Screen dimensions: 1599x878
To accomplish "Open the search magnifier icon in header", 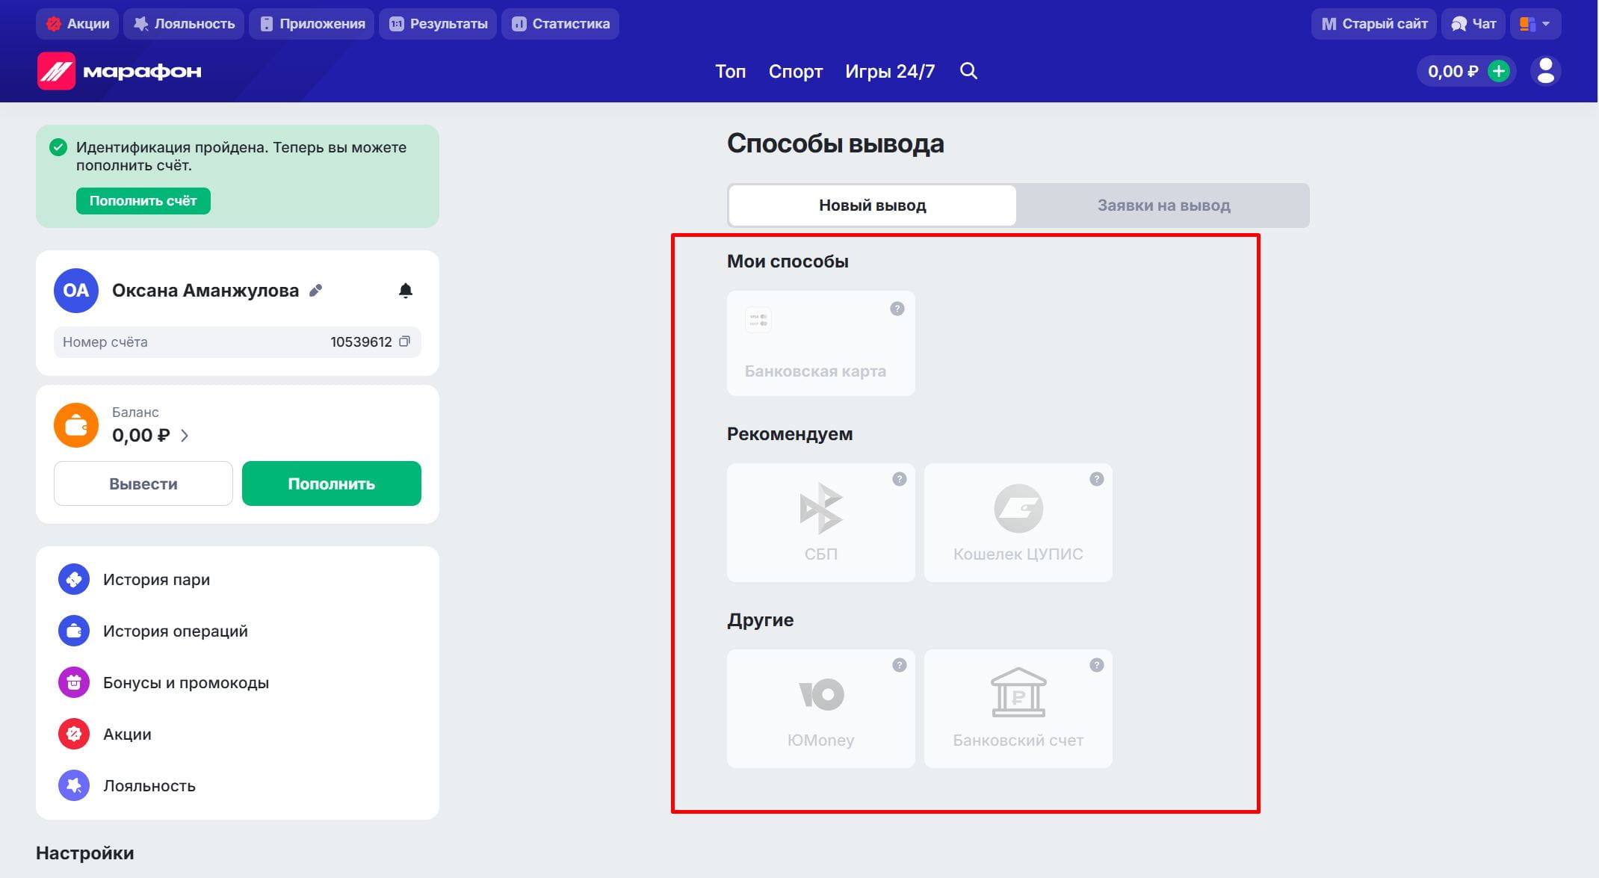I will 968,71.
